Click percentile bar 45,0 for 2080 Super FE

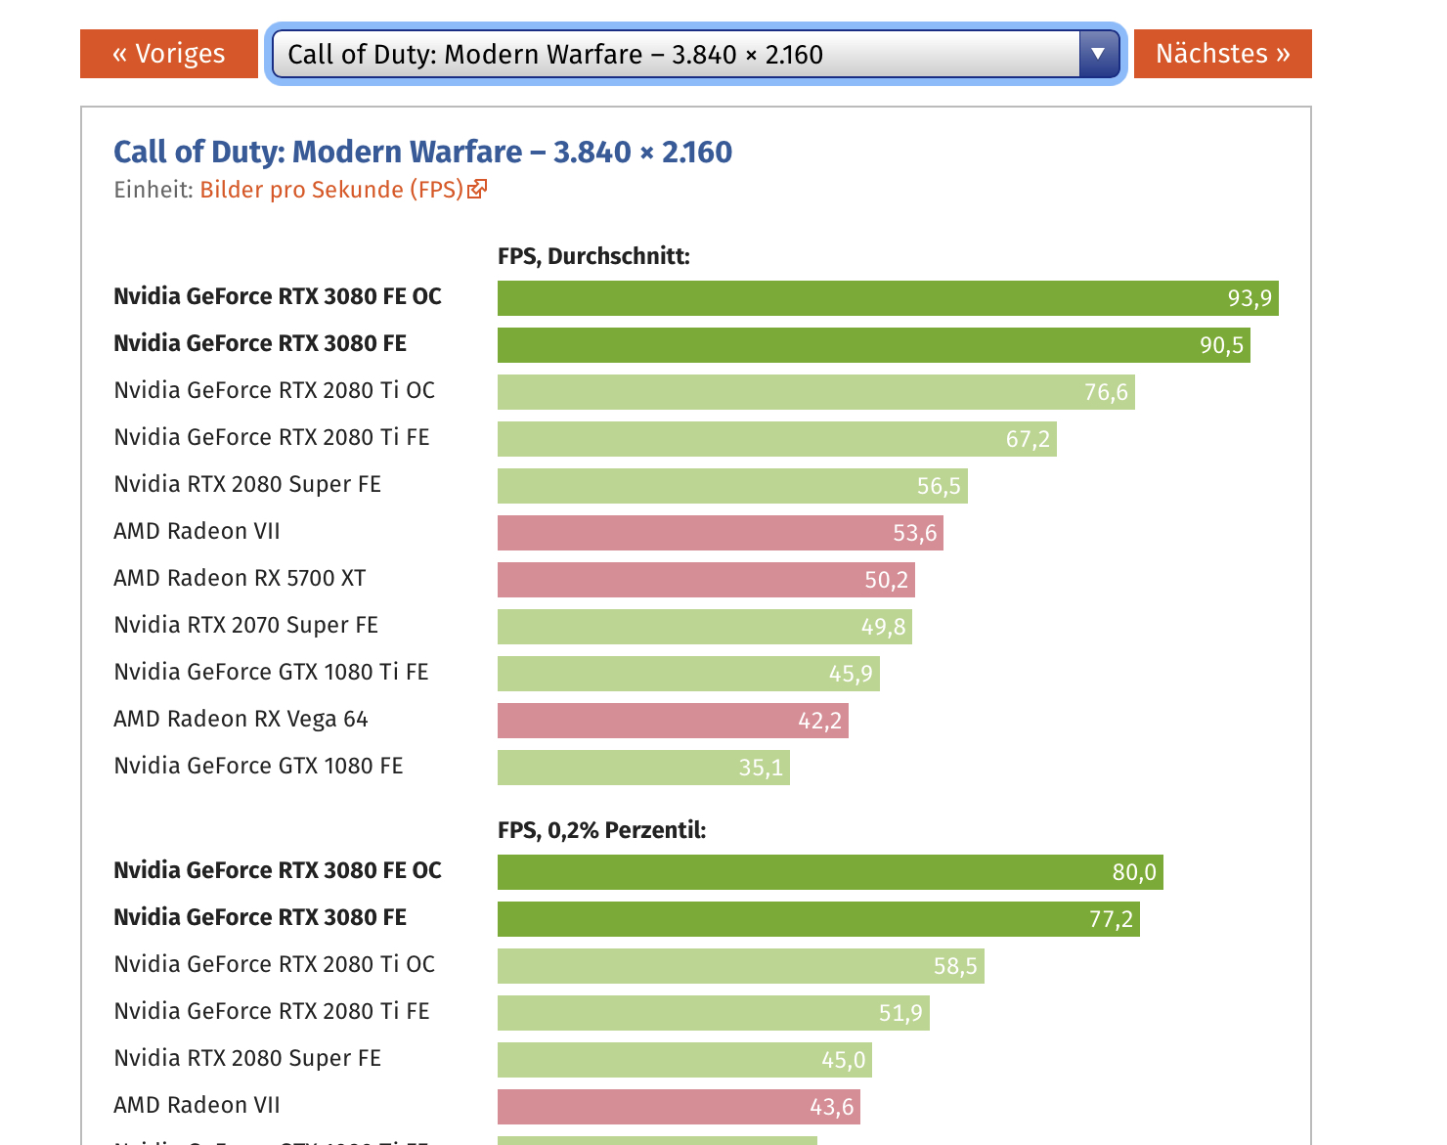pyautogui.click(x=684, y=1060)
